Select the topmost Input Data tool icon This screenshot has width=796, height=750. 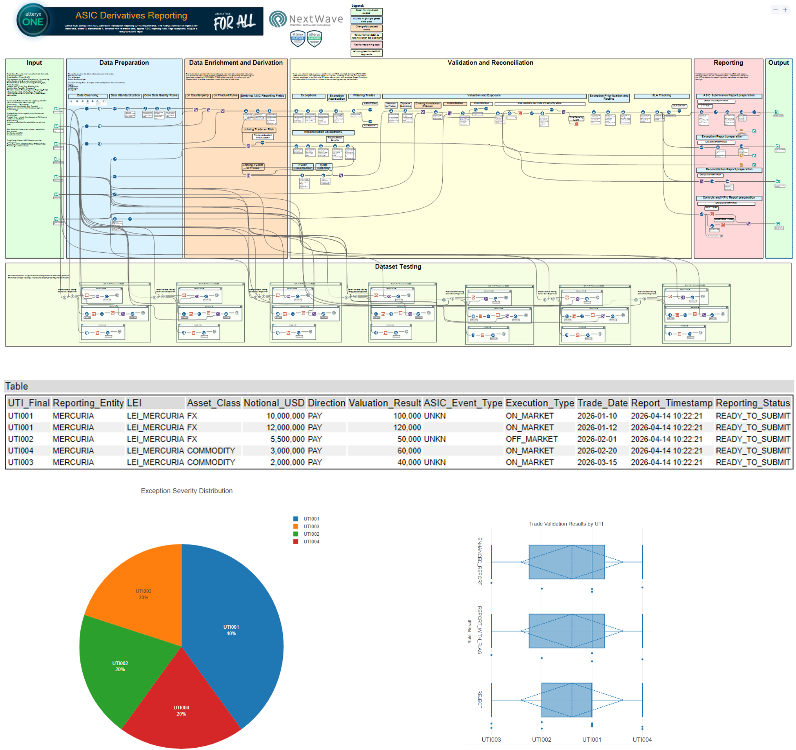pyautogui.click(x=56, y=109)
